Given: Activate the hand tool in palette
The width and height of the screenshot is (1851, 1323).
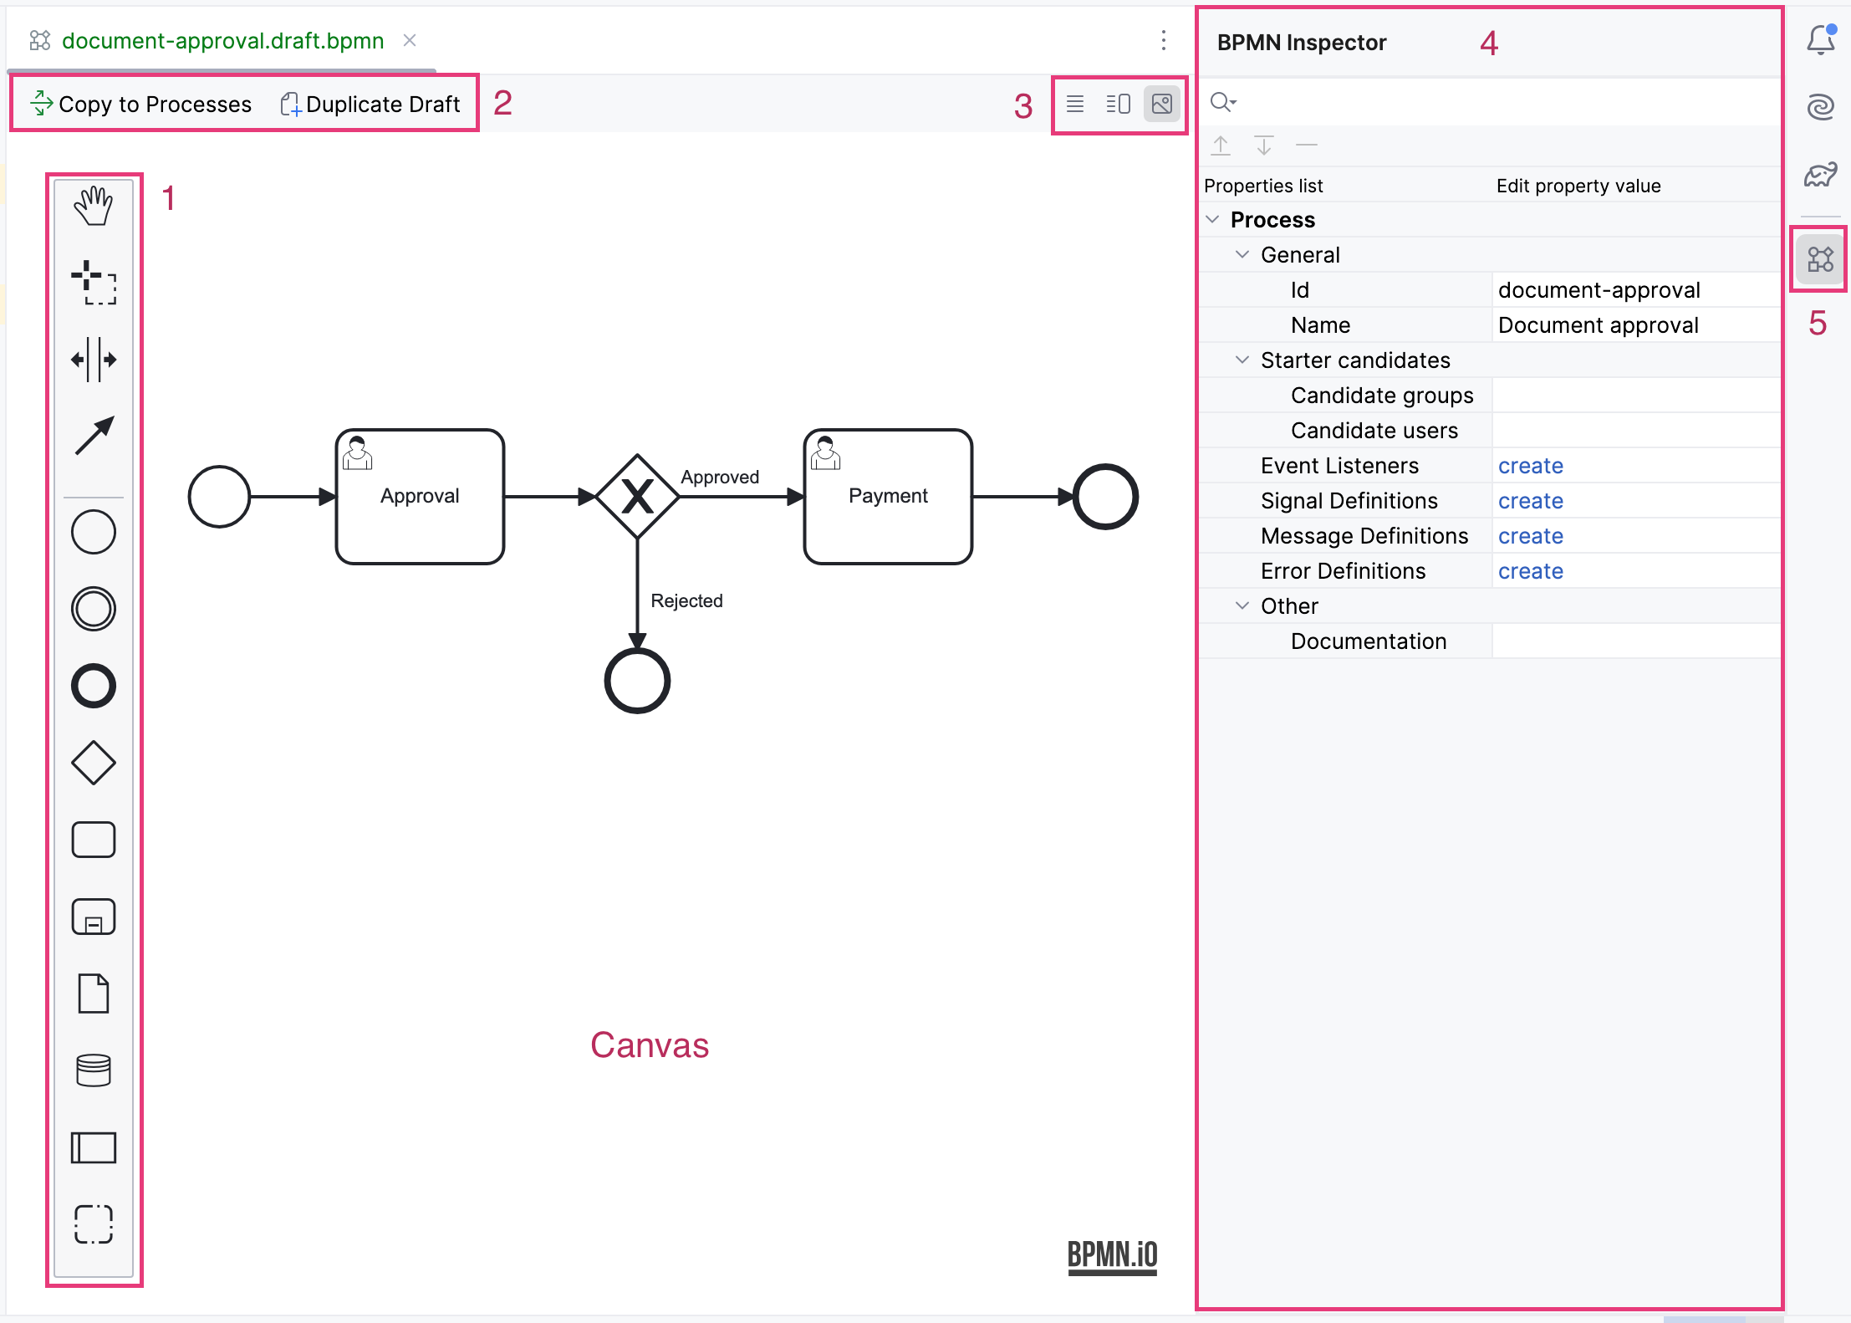Looking at the screenshot, I should click(x=93, y=205).
